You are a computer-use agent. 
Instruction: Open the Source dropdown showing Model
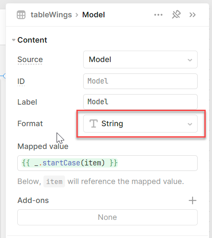[140, 59]
